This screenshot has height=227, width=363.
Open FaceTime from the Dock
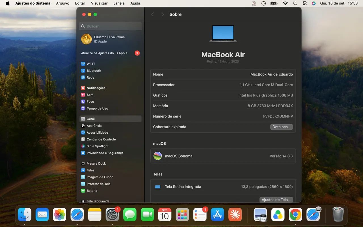[147, 215]
